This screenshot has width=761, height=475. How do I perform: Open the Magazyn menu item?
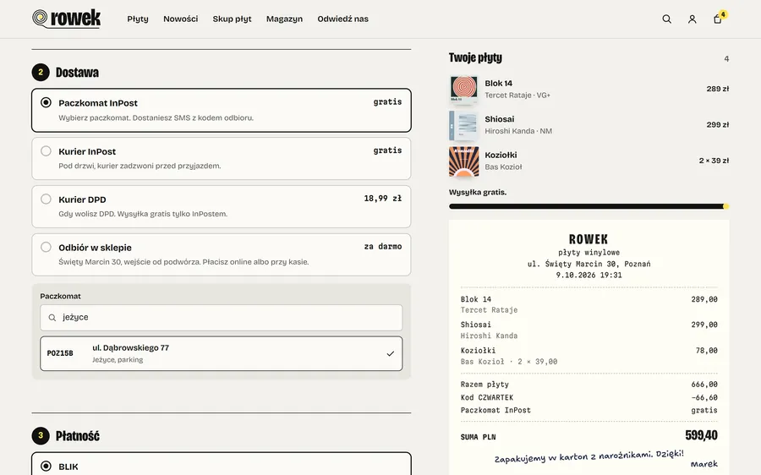point(284,19)
